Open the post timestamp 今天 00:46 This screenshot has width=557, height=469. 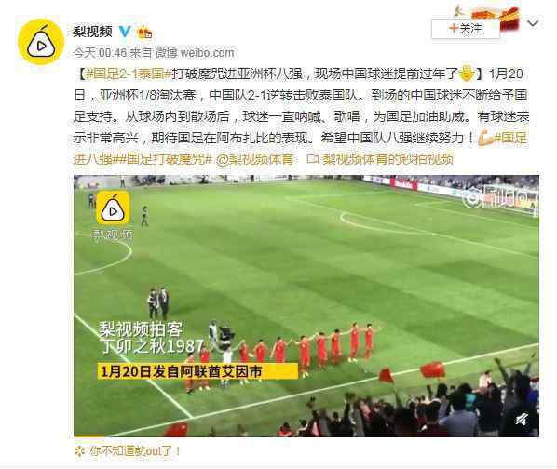100,53
